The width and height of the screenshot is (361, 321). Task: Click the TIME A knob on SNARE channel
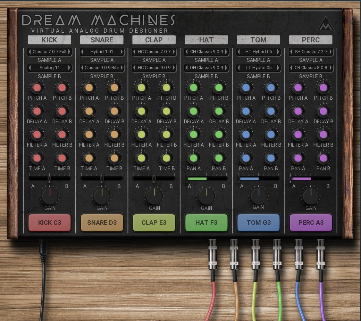[x=89, y=158]
